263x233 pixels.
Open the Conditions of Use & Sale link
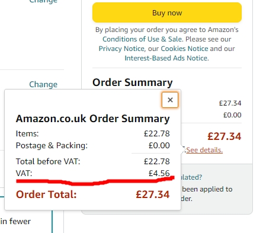tap(142, 39)
